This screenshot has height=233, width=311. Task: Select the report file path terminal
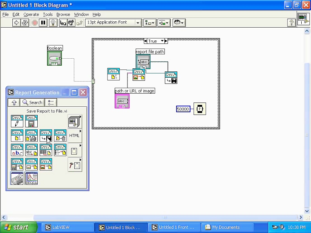pos(143,62)
